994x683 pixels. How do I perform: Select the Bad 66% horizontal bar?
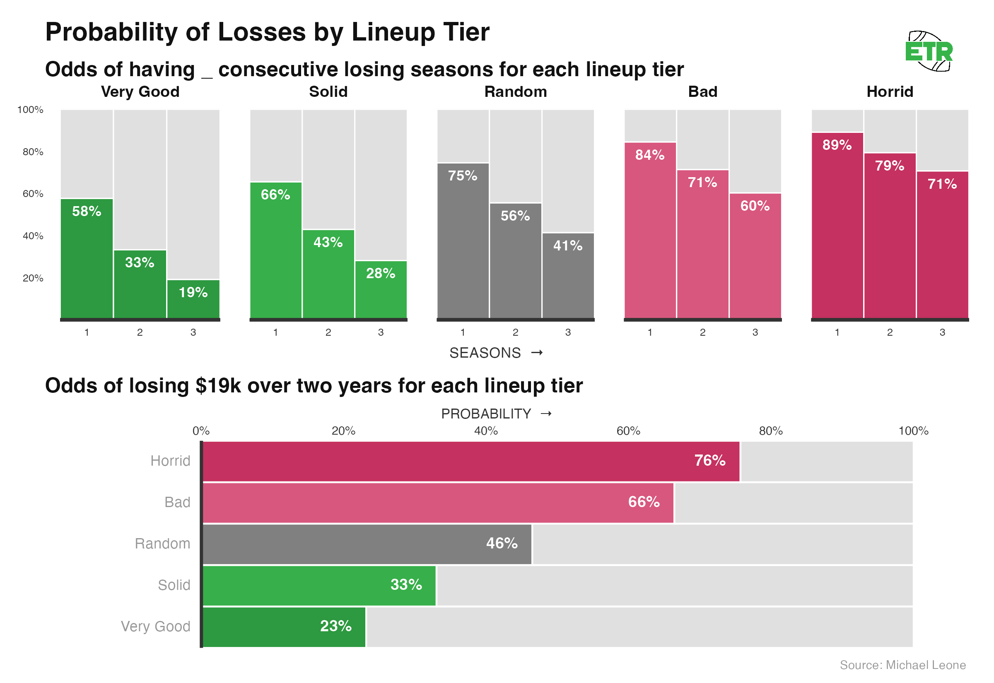437,503
